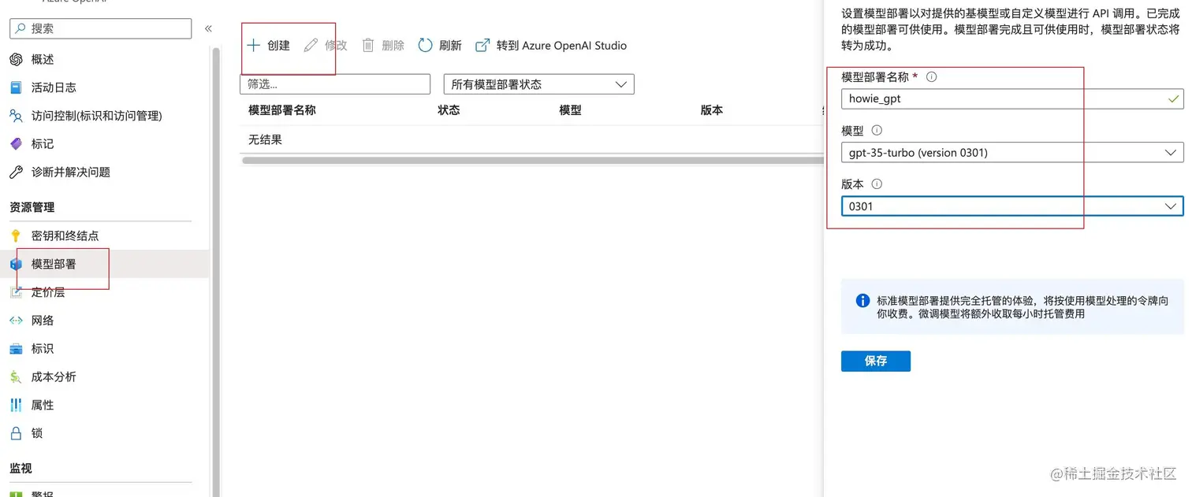The image size is (1192, 497).
Task: Click the Access control people icon
Action: 16,116
